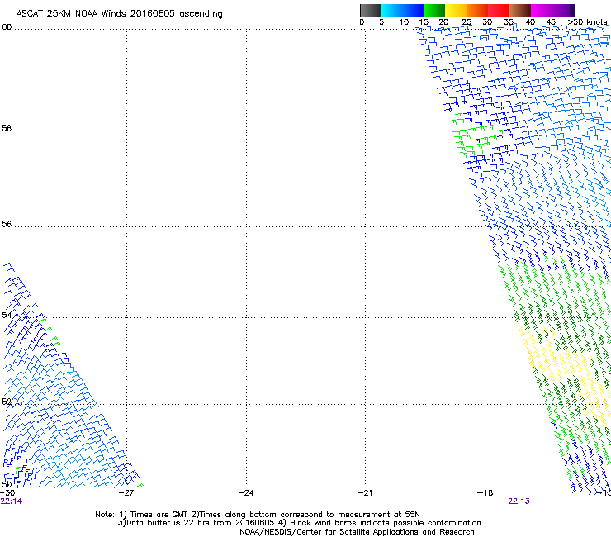611x537 pixels.
Task: Click the latitude label '52' on left axis
Action: 7,402
